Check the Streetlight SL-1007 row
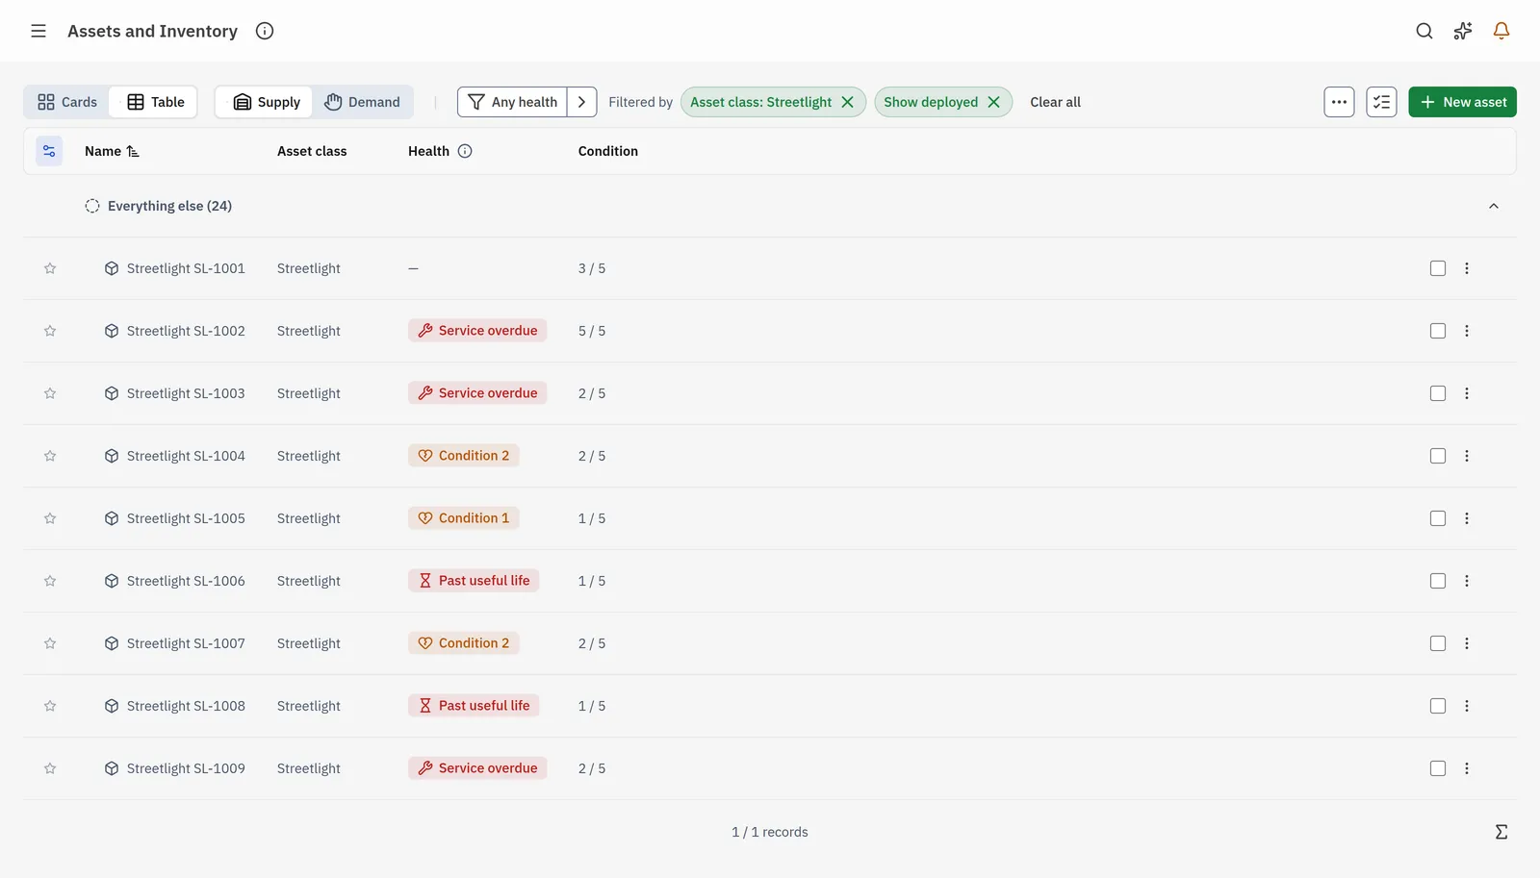This screenshot has height=878, width=1540. point(1438,643)
